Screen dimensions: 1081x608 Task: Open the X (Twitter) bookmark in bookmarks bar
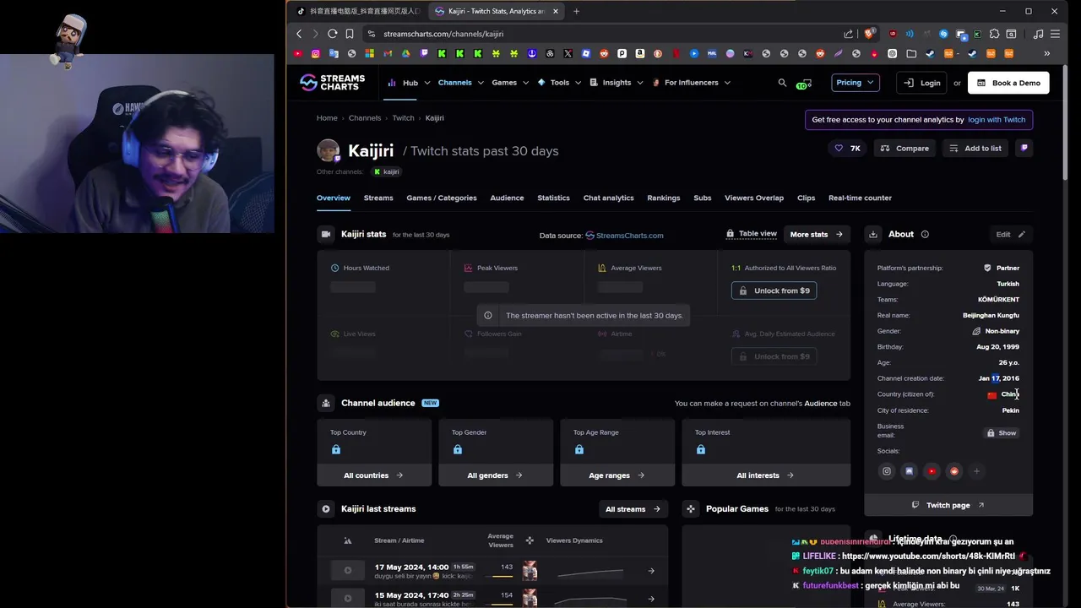568,53
